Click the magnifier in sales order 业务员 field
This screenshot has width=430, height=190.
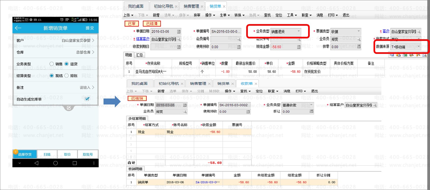pyautogui.click(x=359, y=39)
